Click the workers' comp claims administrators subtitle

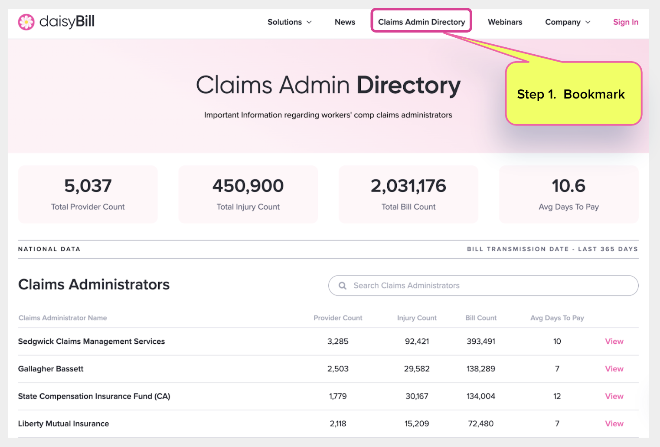tap(328, 115)
